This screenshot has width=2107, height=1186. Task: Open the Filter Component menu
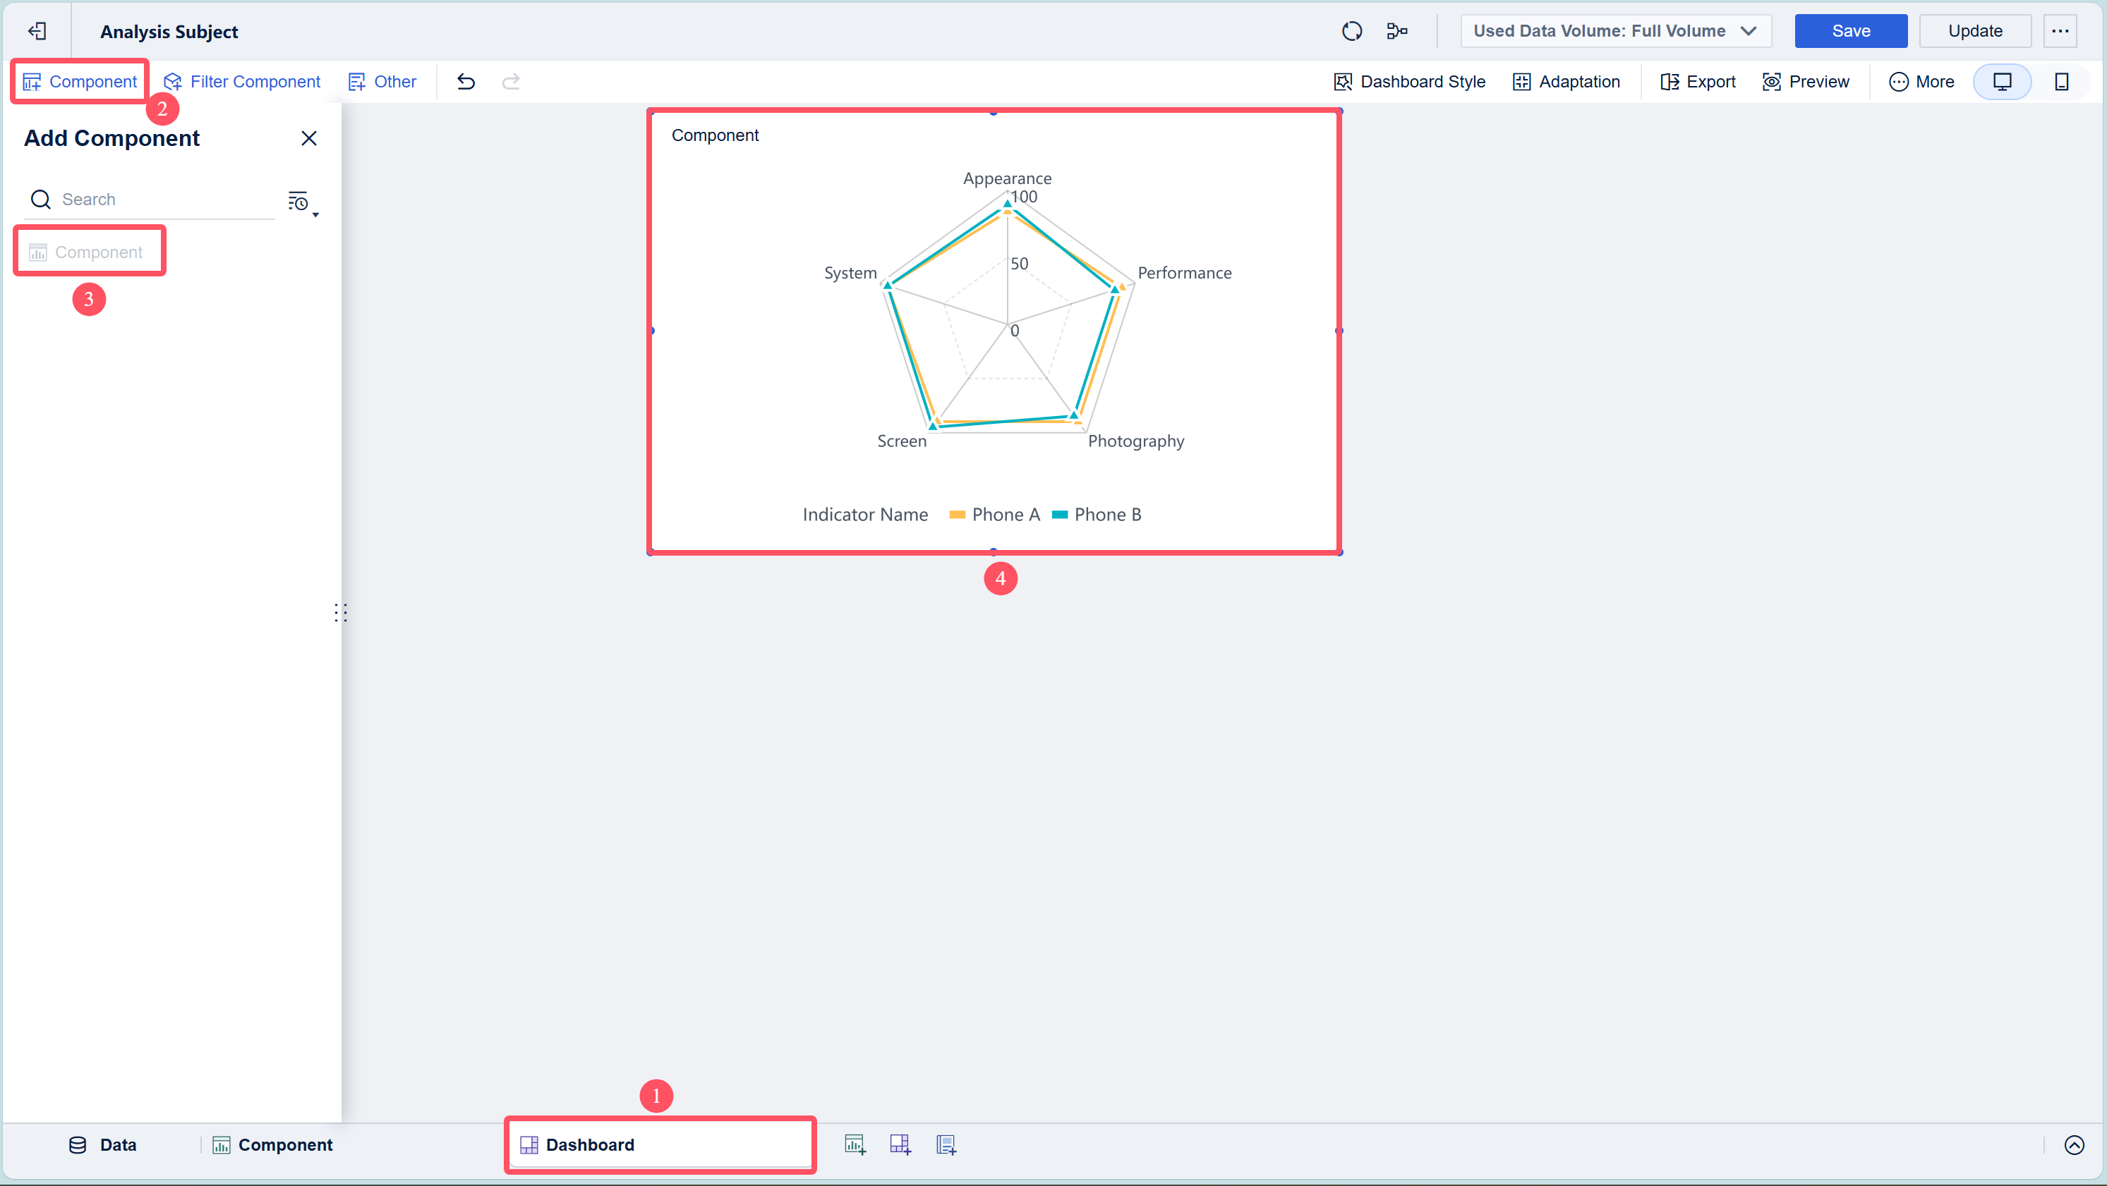click(242, 82)
